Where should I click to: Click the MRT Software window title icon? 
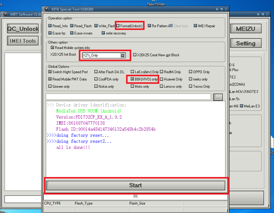[x=5, y=14]
